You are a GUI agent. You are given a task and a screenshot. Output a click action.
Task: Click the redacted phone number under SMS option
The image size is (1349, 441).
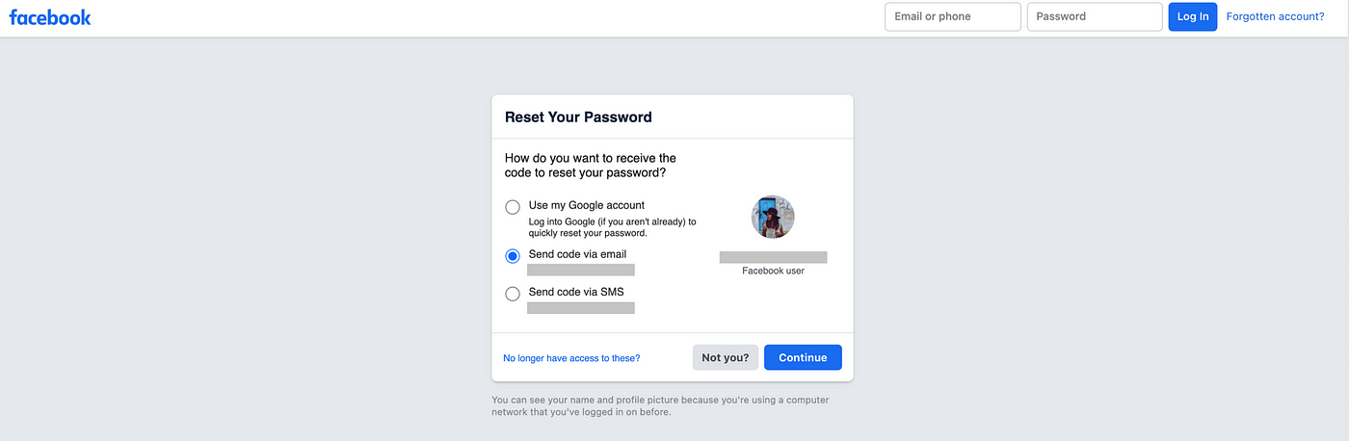click(x=581, y=308)
